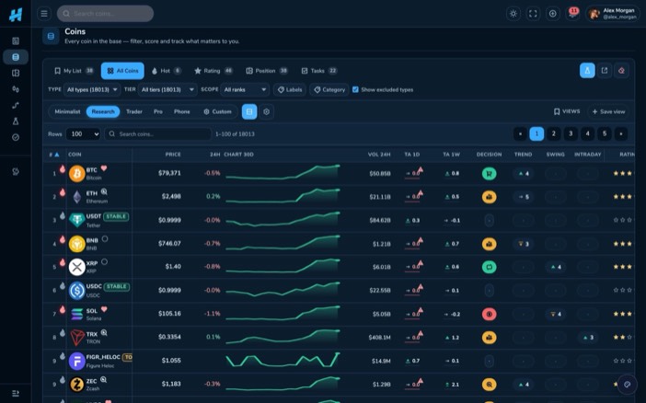Open the SCOPE All ranks dropdown

[245, 89]
